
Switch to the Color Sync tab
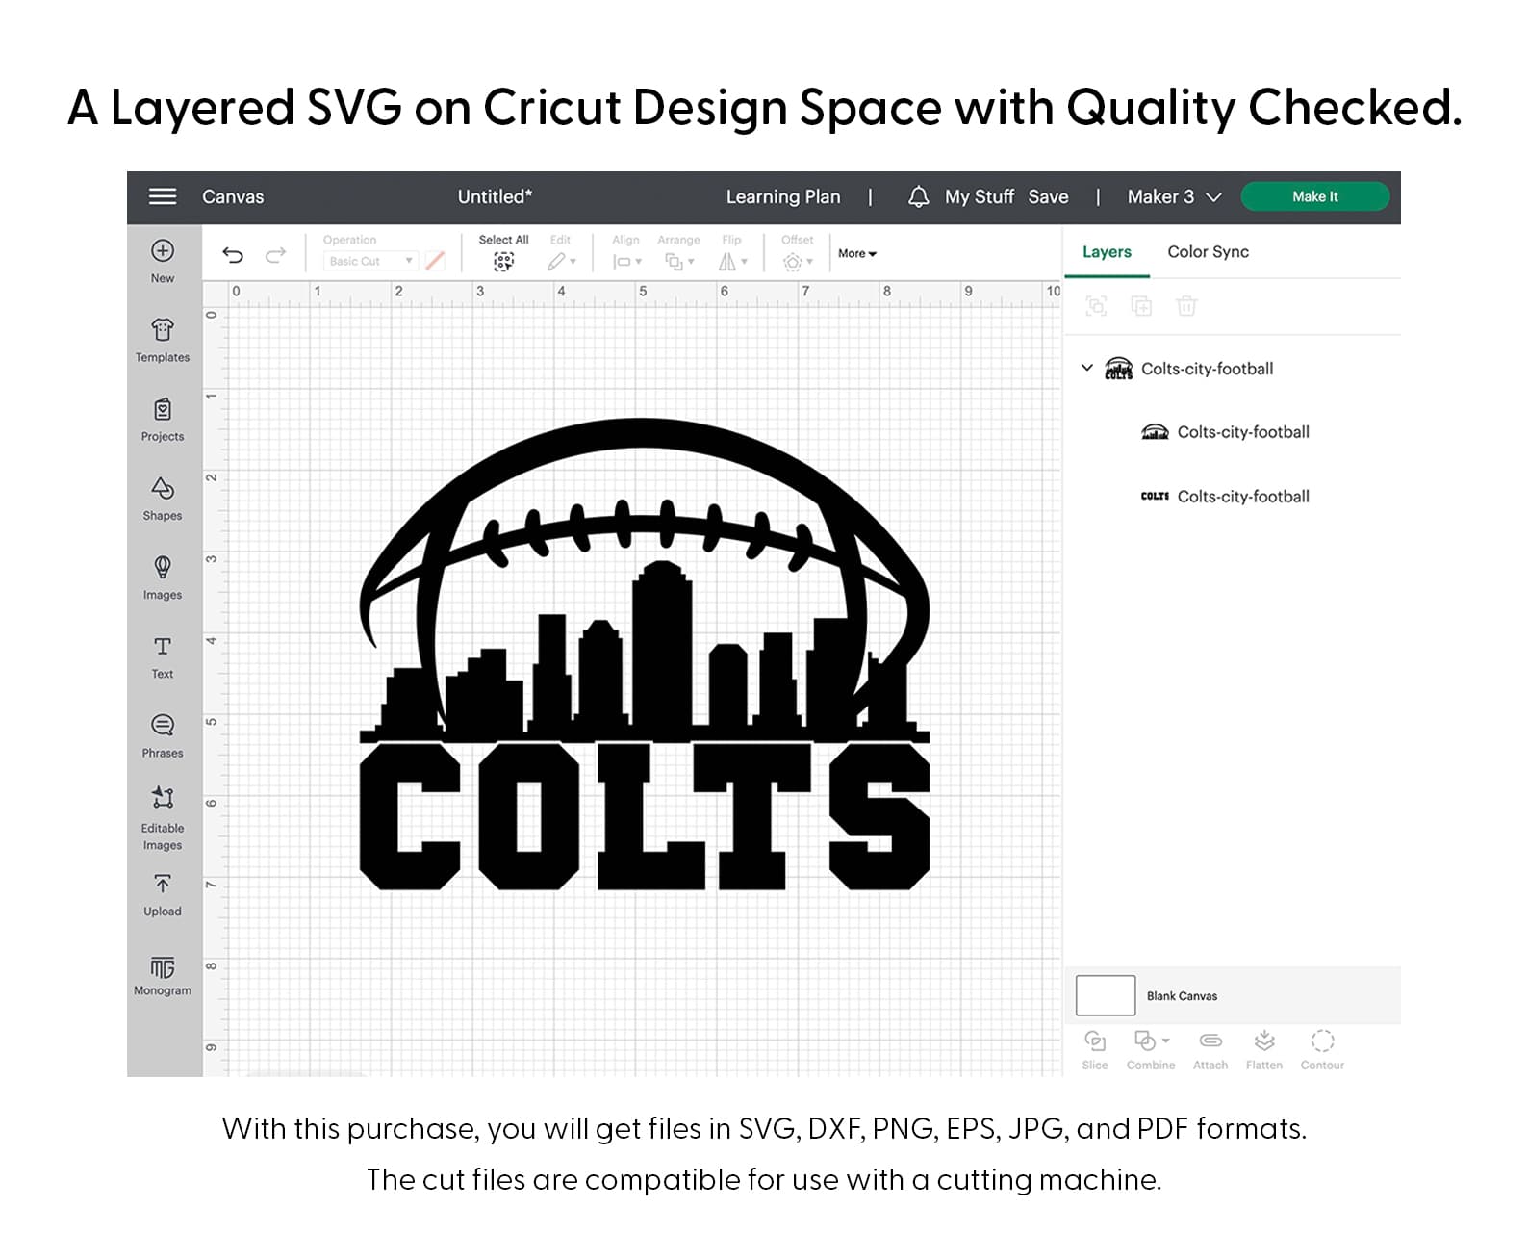coord(1208,252)
